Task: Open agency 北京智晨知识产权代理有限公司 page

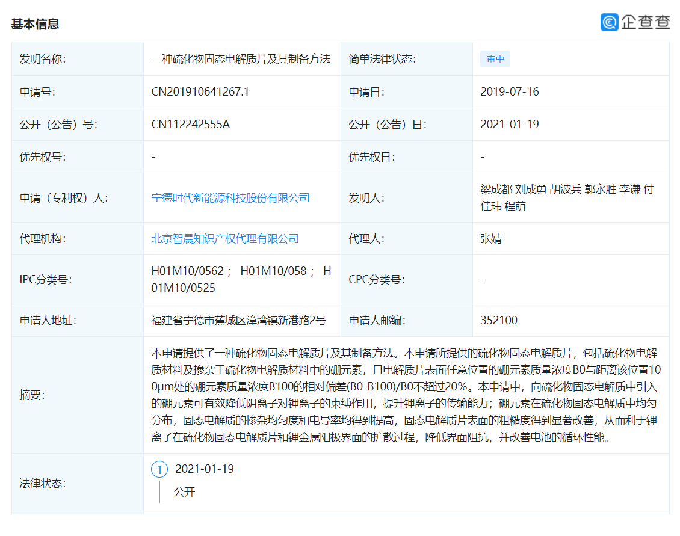Action: pos(224,238)
